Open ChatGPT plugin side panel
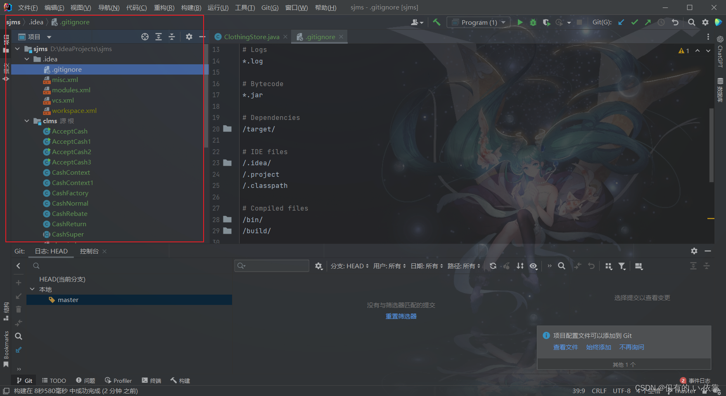726x396 pixels. [x=720, y=52]
